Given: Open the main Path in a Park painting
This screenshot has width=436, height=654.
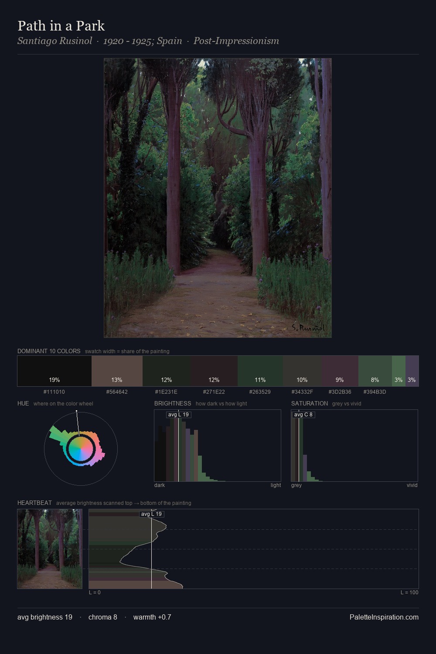Looking at the screenshot, I should pos(218,198).
